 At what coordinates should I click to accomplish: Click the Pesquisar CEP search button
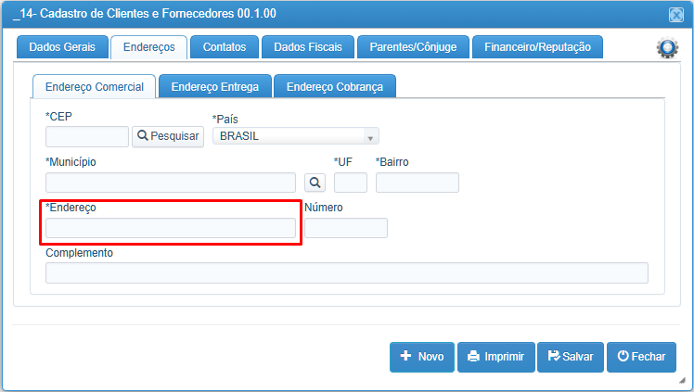click(168, 136)
